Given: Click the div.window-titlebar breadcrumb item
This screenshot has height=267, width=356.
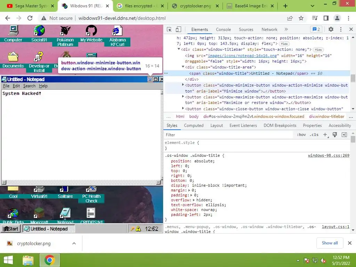Looking at the screenshot, I should (327, 116).
